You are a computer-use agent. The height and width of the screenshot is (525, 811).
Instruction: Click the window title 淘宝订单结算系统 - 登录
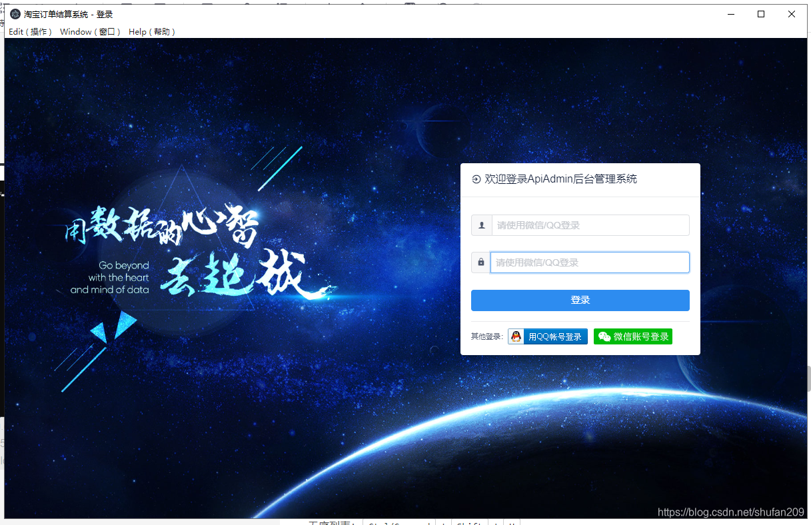click(69, 14)
